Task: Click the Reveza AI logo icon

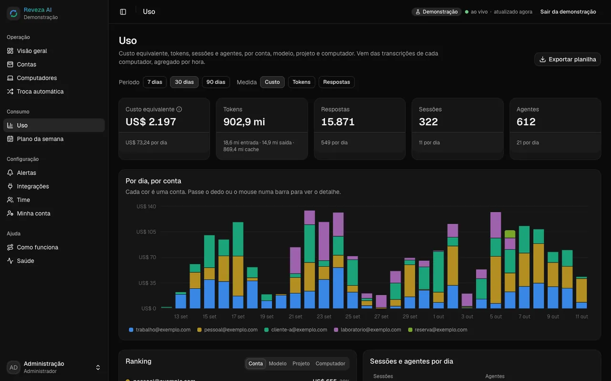Action: pos(13,13)
